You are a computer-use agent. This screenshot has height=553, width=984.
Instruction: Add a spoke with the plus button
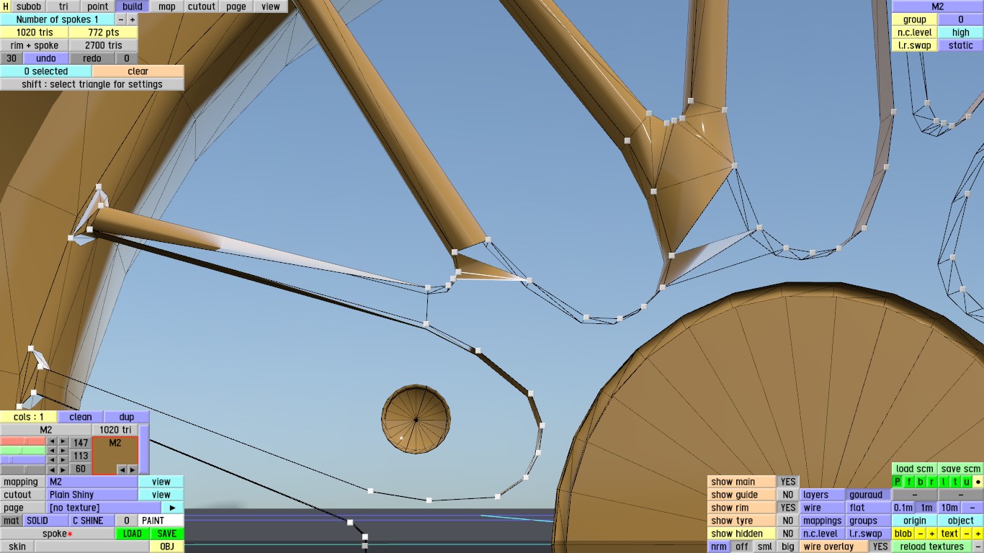tap(132, 19)
